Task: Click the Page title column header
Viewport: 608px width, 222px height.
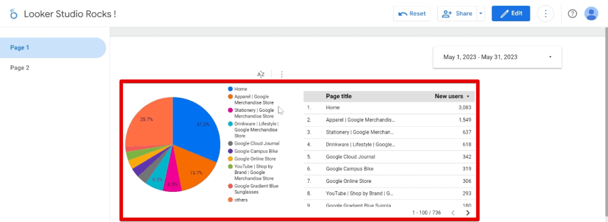Action: (338, 96)
